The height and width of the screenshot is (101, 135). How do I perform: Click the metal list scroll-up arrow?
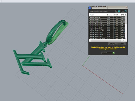point(126,15)
